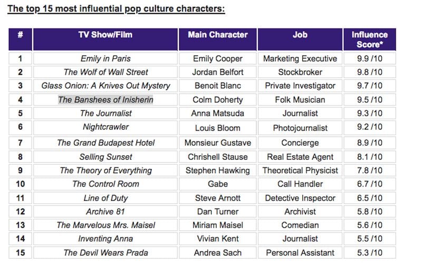
Task: Click the page title about pop culture characters
Action: [116, 8]
